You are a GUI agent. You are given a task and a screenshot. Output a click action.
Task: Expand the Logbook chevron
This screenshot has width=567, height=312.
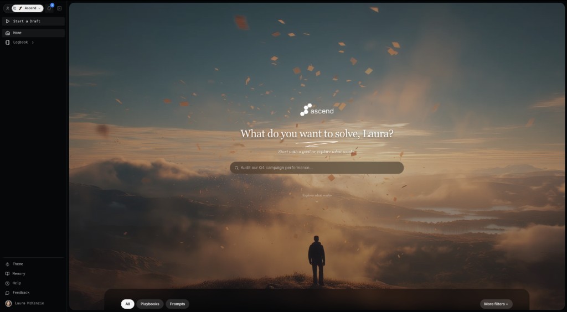point(33,43)
